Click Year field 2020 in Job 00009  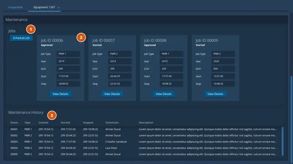(x=223, y=61)
